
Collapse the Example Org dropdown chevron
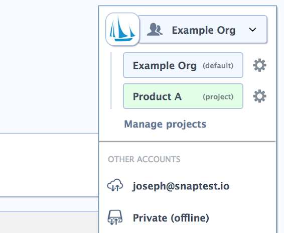point(252,30)
